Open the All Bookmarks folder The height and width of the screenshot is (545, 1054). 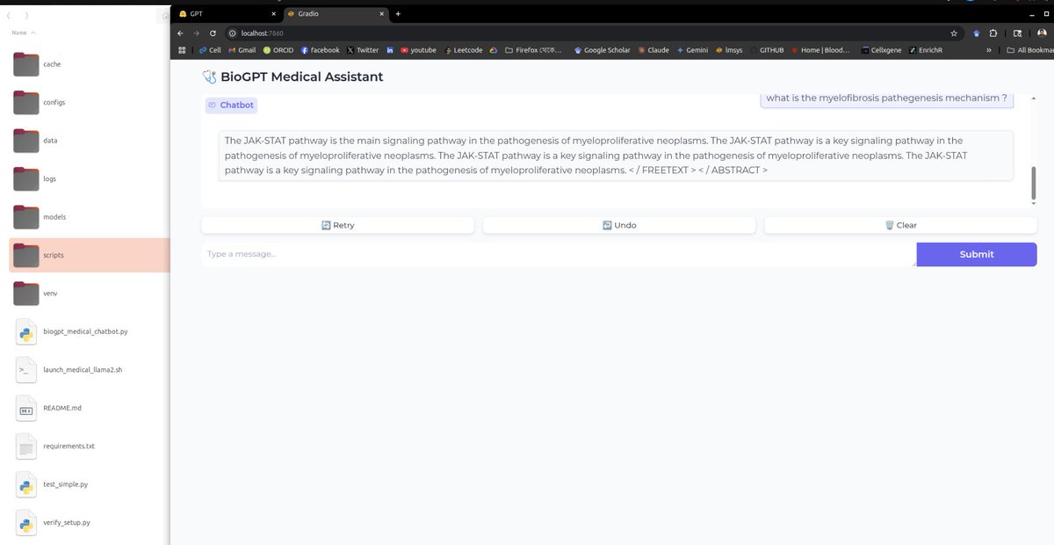click(1029, 50)
